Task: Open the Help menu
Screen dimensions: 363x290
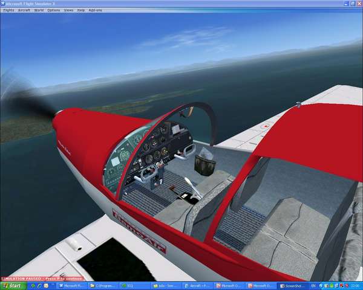Action: click(x=81, y=10)
